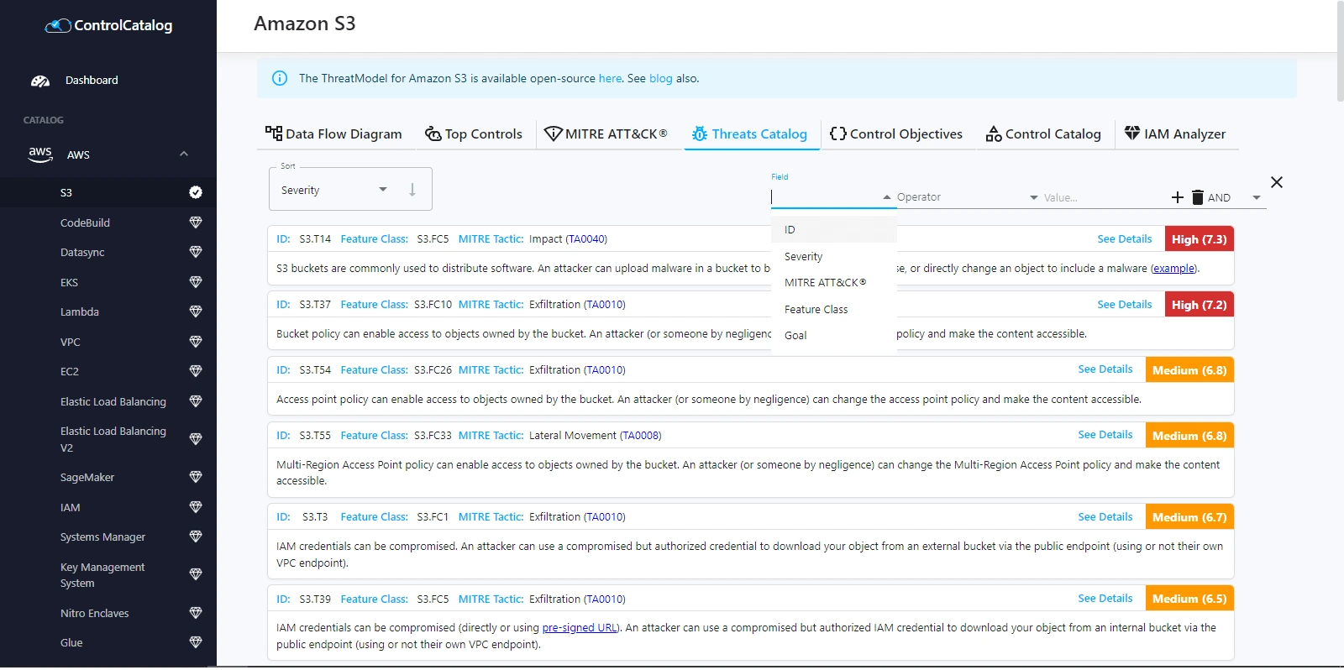Collapse the AWS catalog section chevron
This screenshot has width=1344, height=670.
coord(184,154)
